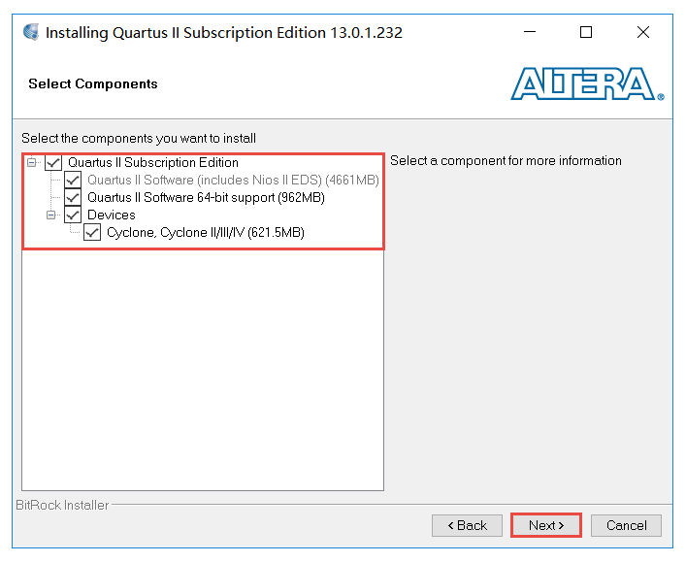
Task: Toggle Cyclone, Cyclone II/III/IV checkbox
Action: coord(92,232)
